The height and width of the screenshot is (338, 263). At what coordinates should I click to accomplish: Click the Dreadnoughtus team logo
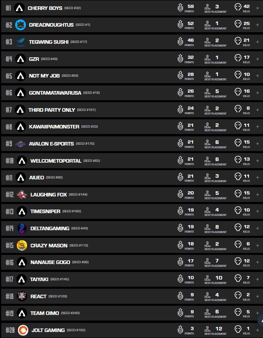tap(20, 25)
